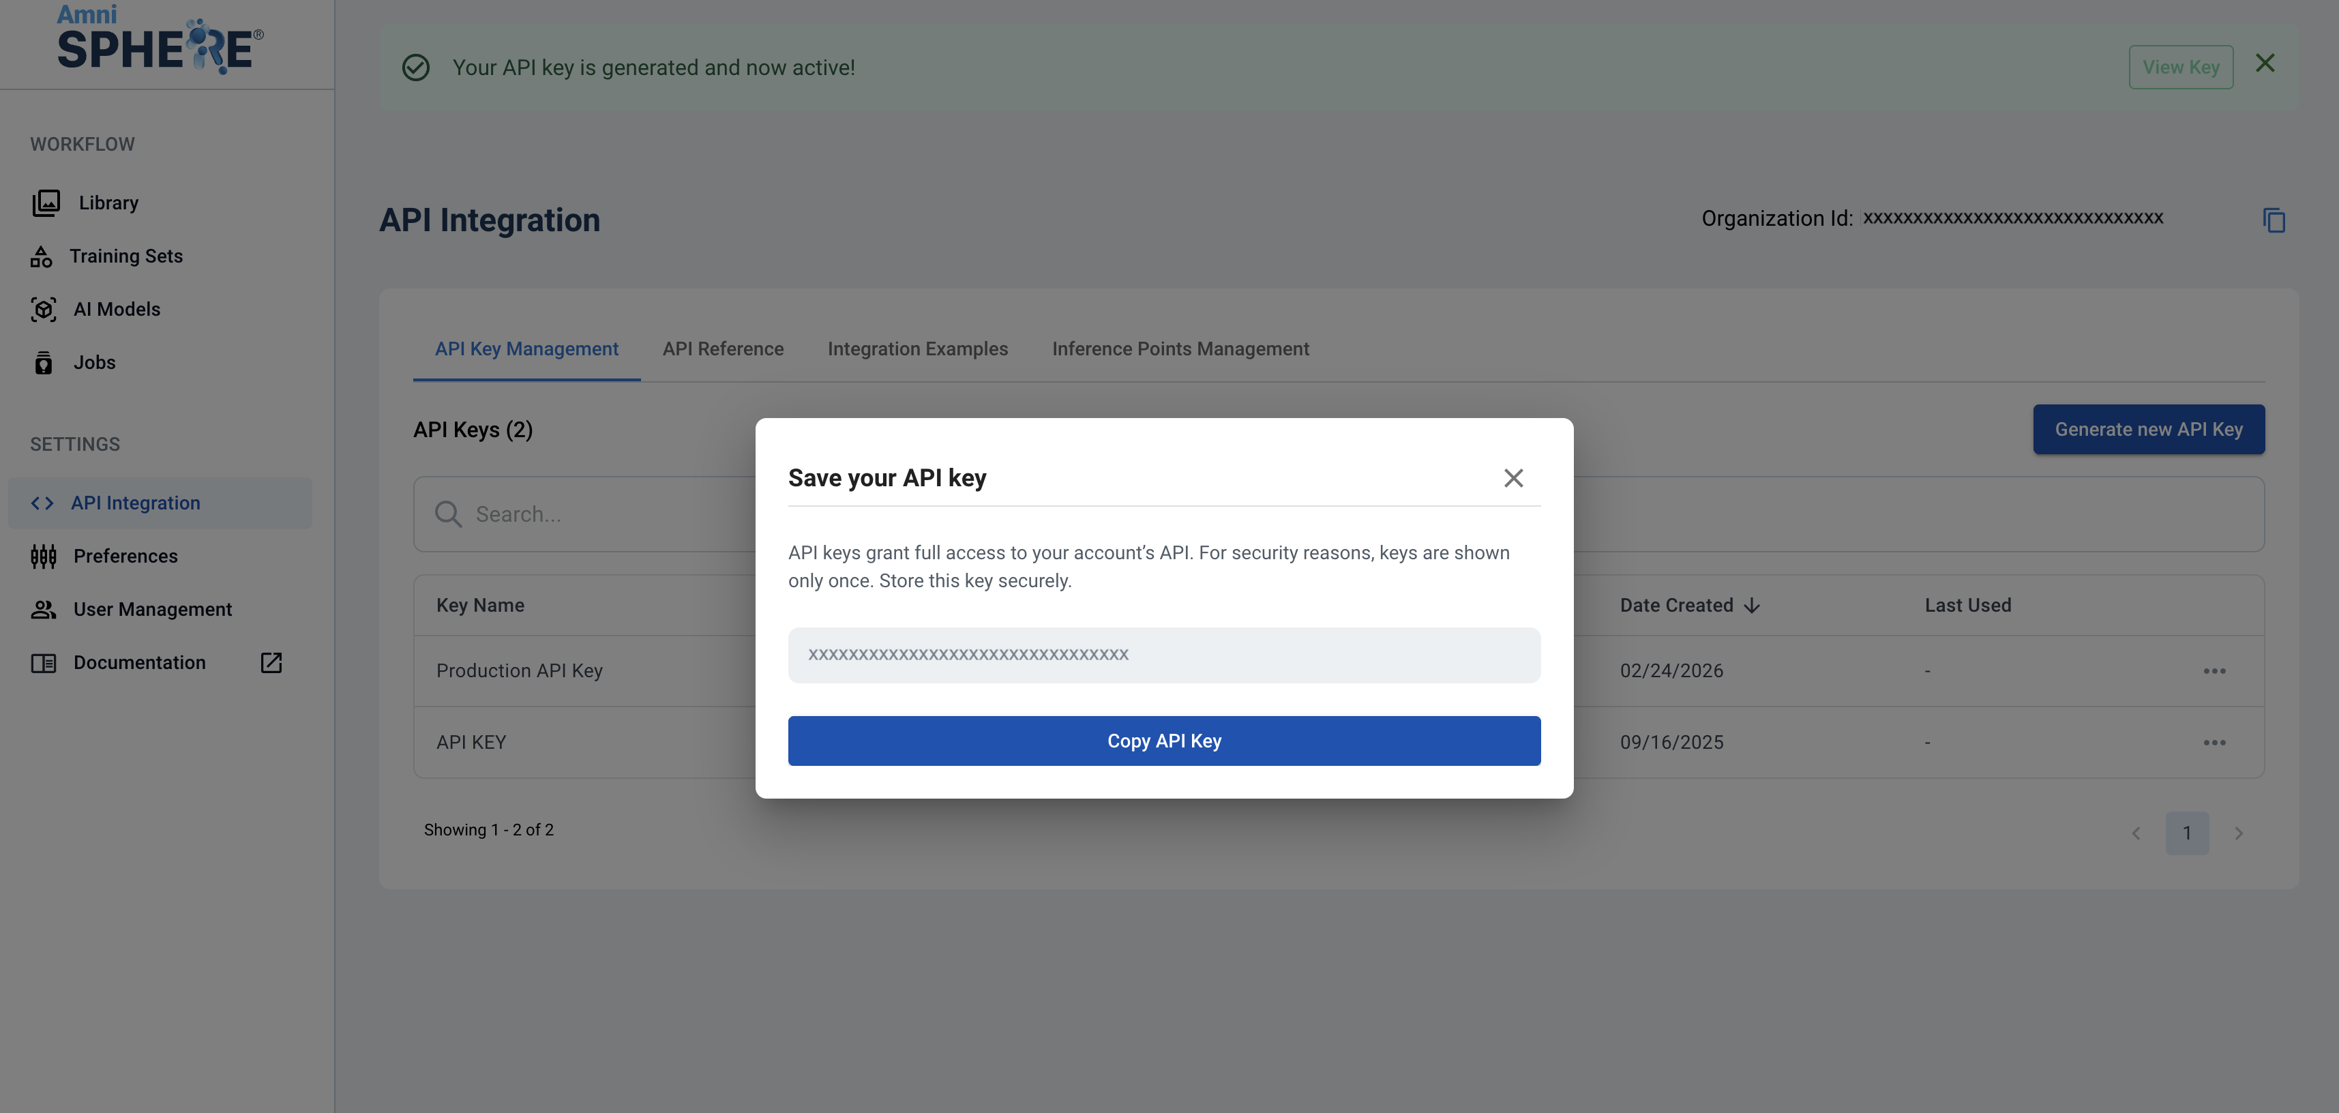Open Inference Points Management tab

pyautogui.click(x=1180, y=349)
